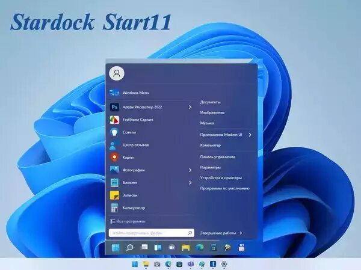Open Windows Menu entry icon
Image resolution: width=361 pixels, height=270 pixels.
114,93
